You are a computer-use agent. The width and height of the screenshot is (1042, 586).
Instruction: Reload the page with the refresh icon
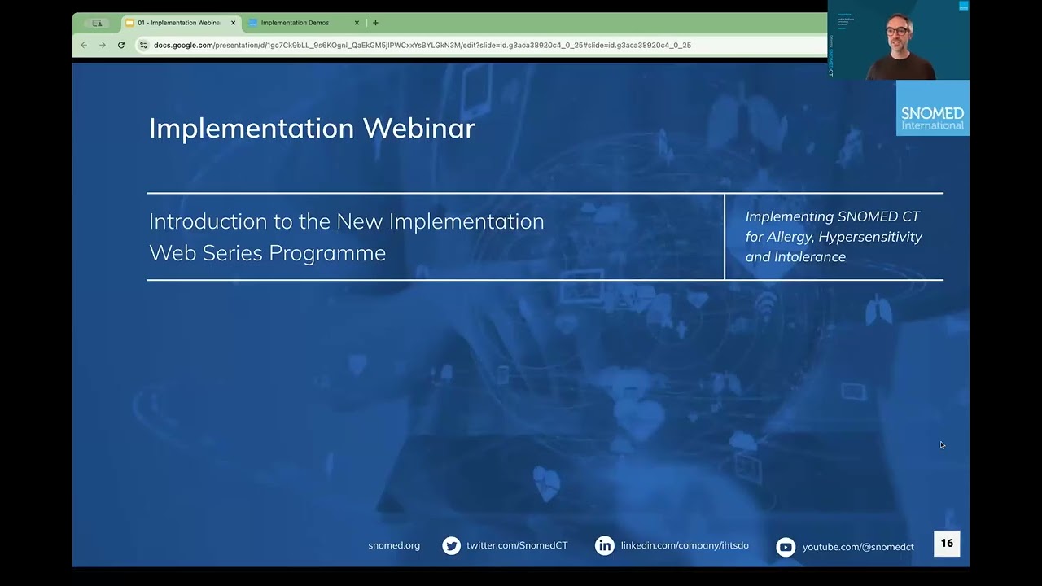pyautogui.click(x=121, y=46)
